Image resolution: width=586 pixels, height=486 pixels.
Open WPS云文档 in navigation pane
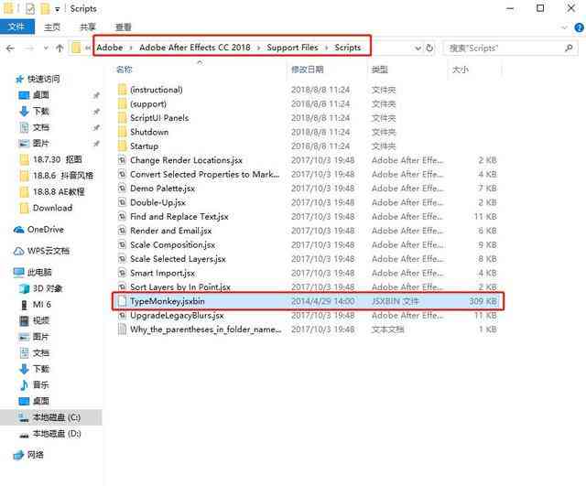tap(49, 251)
